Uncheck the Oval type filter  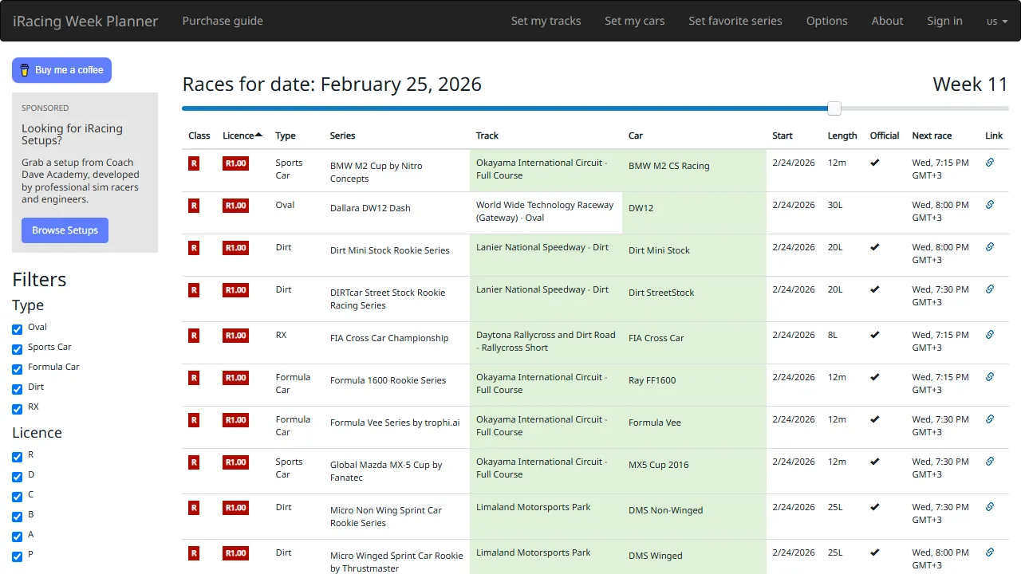tap(17, 328)
